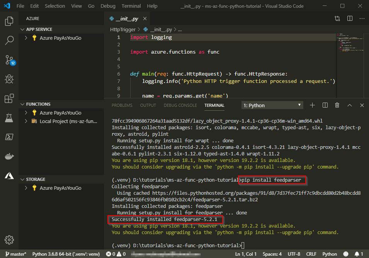Open the terminal selector dropdown '1: Python'
The height and width of the screenshot is (258, 369).
pos(272,105)
